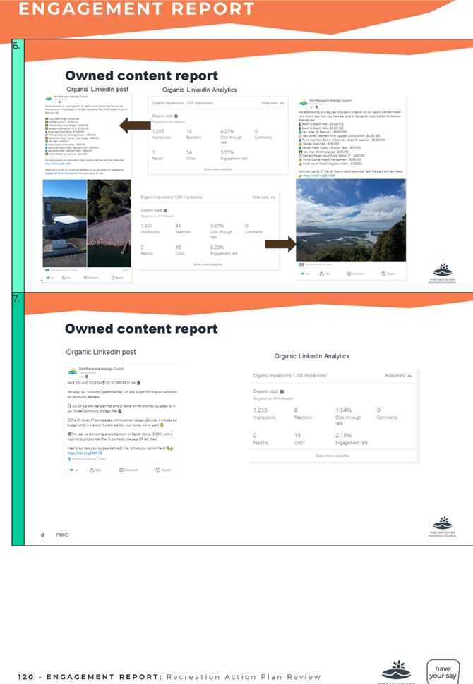The width and height of the screenshot is (473, 684).
Task: Like the Camden Haven LinkedIn post
Action: click(x=325, y=274)
